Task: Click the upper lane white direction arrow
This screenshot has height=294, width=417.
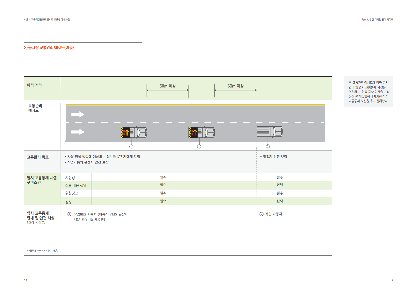Action: click(78, 114)
